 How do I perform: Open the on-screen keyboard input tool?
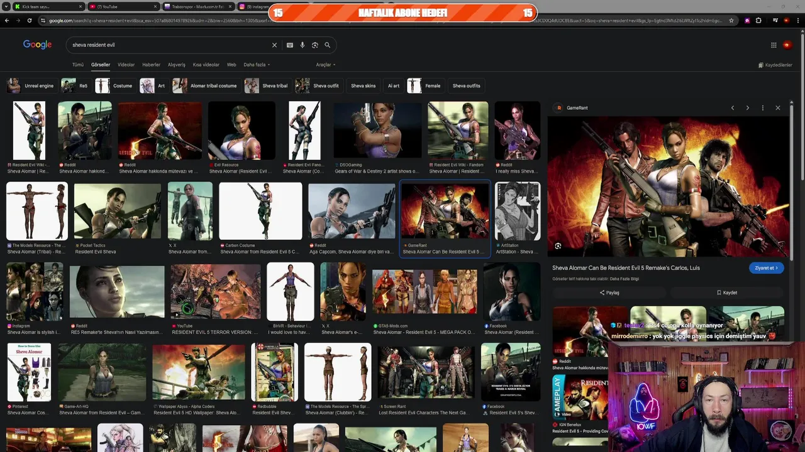click(290, 45)
